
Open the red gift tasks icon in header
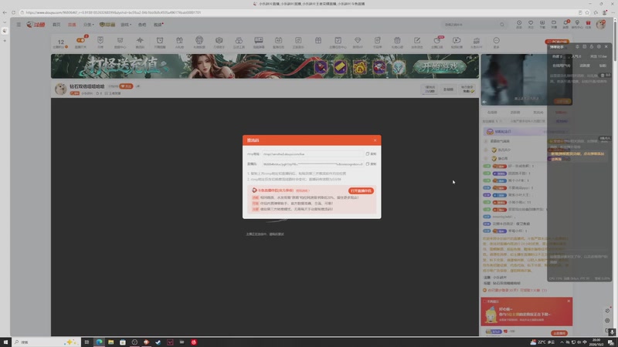(x=588, y=23)
